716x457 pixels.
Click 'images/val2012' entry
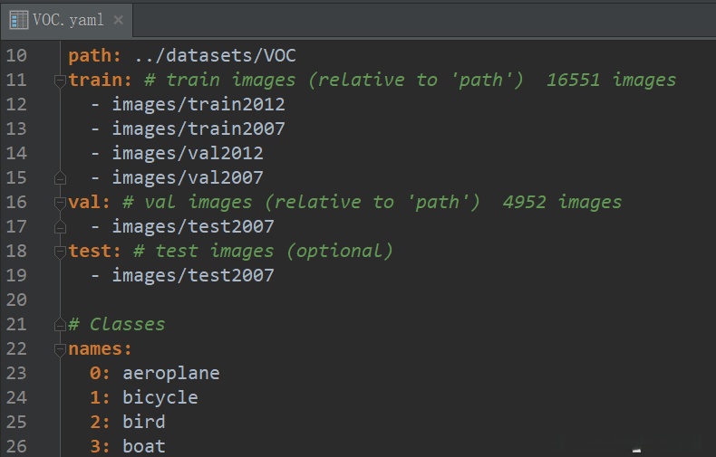188,153
